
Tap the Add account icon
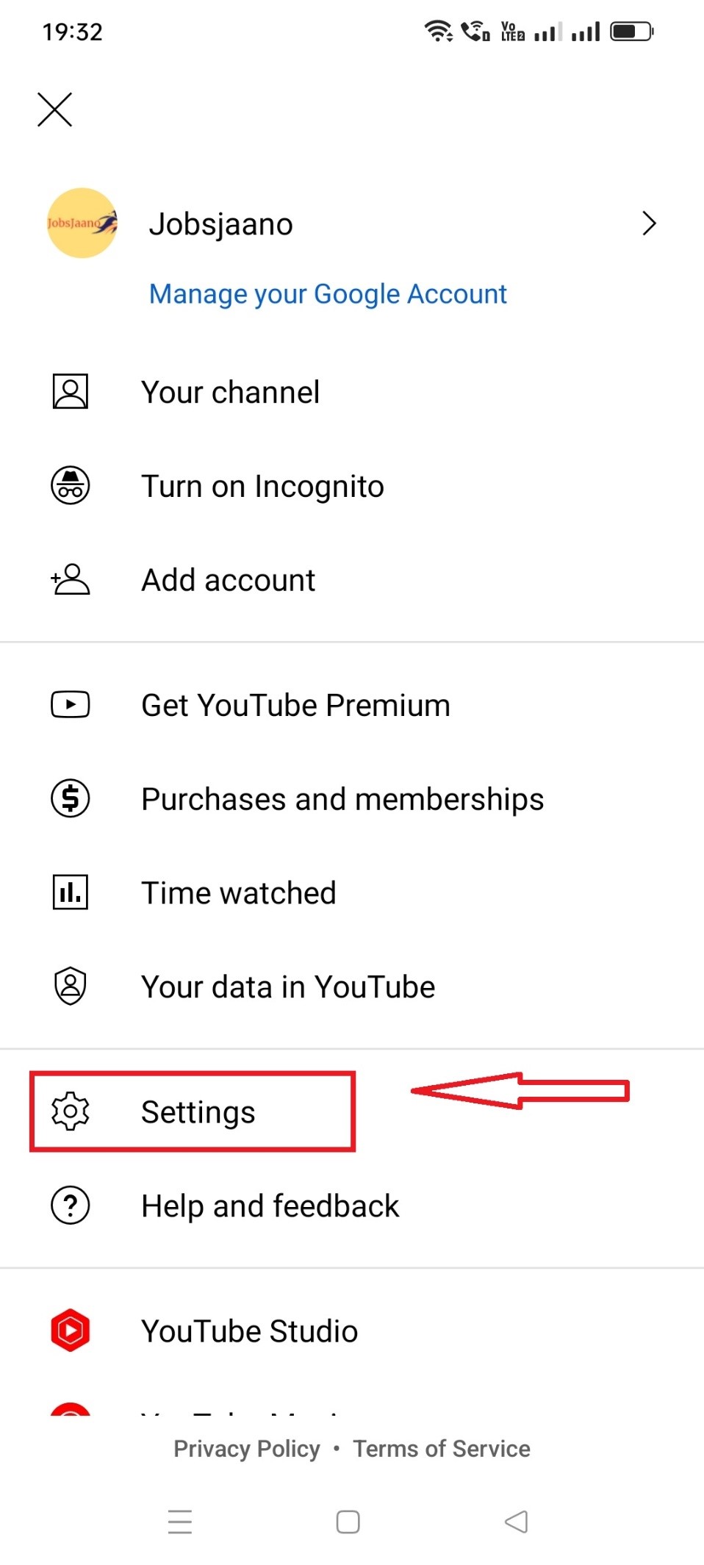click(x=71, y=580)
